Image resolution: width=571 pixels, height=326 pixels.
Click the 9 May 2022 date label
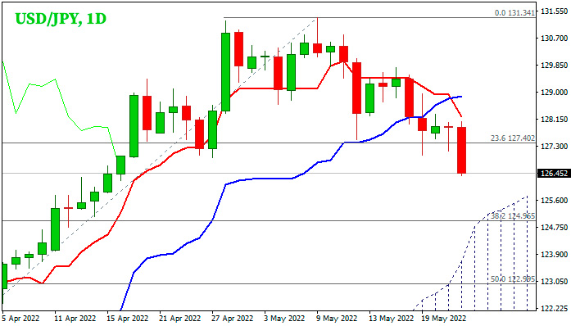(337, 319)
